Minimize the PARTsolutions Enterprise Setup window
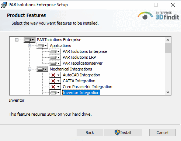Screen dimensions: 181x141 tap(139, 5)
